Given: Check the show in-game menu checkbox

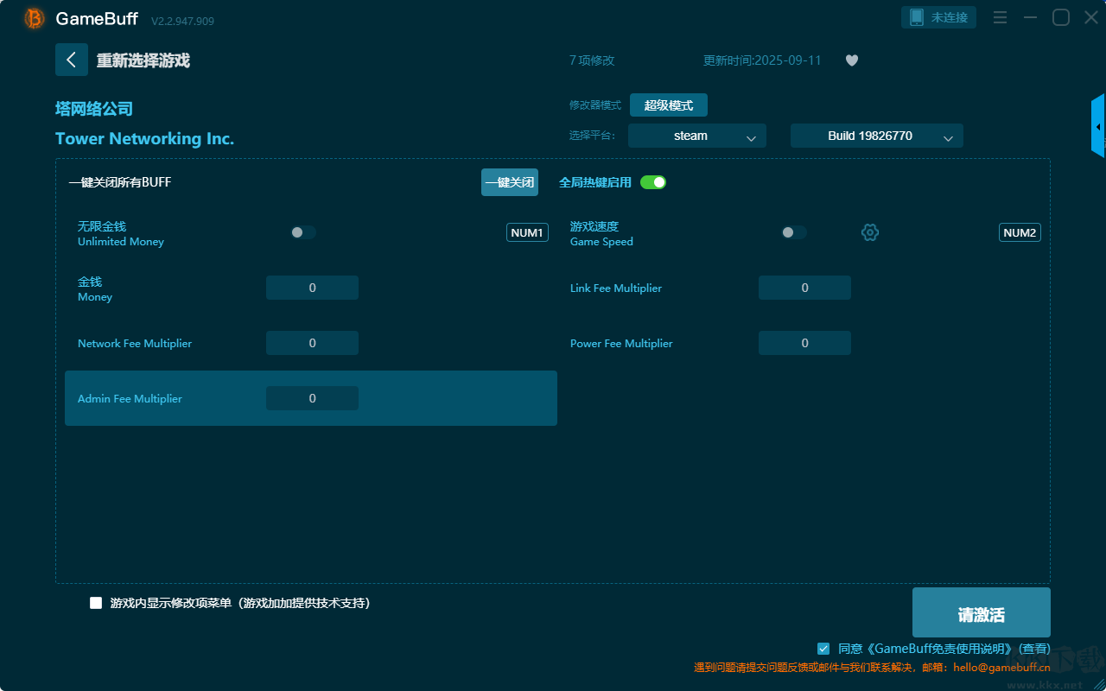Looking at the screenshot, I should coord(96,603).
